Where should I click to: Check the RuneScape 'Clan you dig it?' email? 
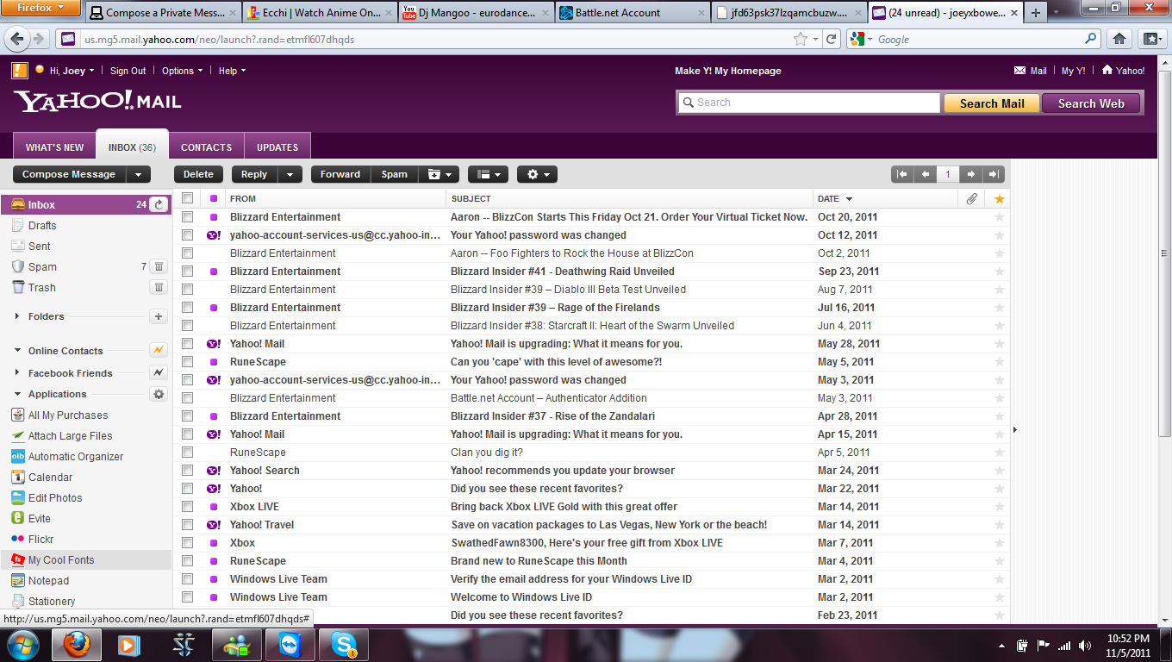click(187, 453)
